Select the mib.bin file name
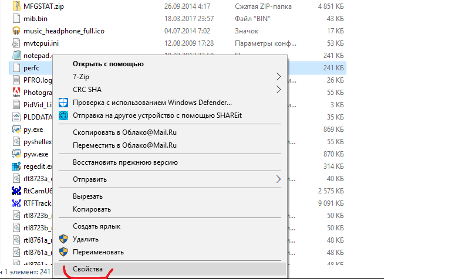 [35, 19]
